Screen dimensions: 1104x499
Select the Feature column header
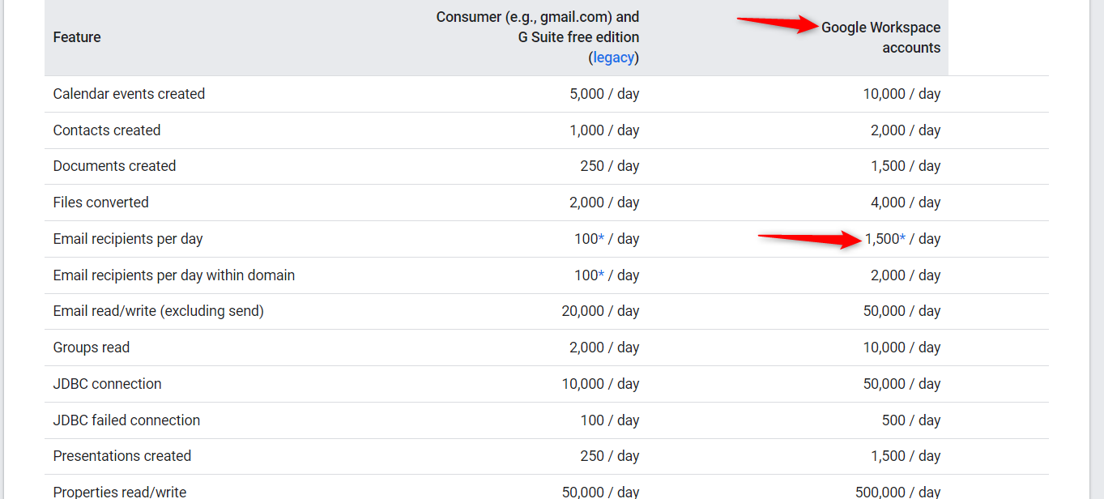[x=77, y=37]
